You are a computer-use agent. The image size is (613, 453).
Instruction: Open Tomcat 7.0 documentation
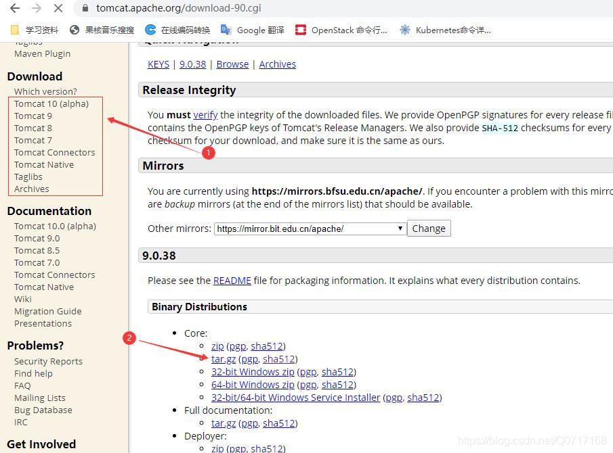click(37, 262)
